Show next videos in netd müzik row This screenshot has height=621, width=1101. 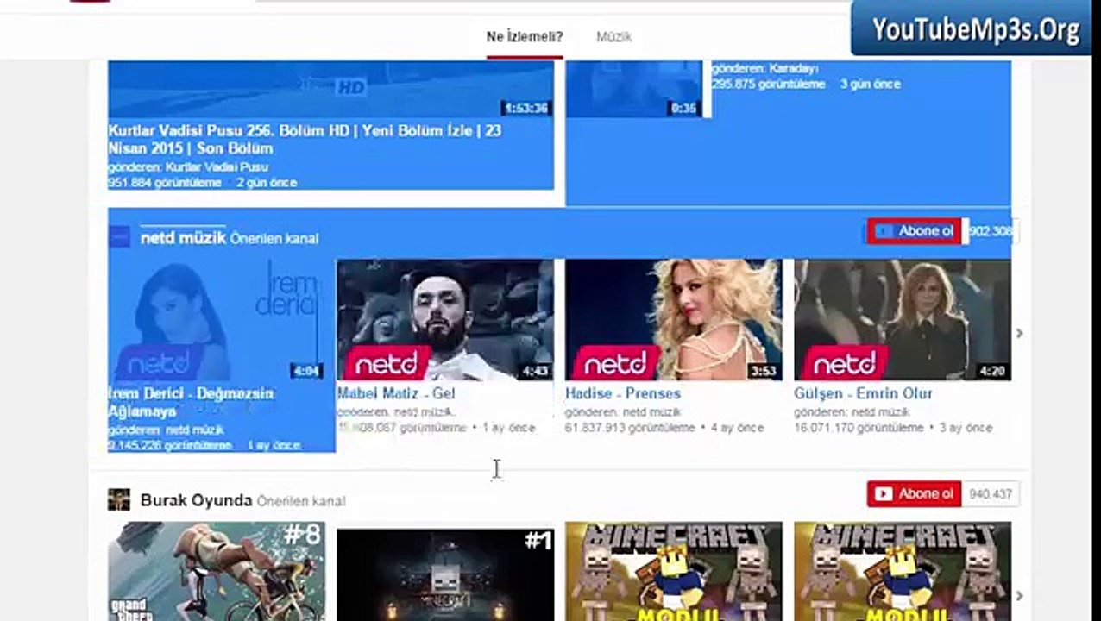pyautogui.click(x=1019, y=333)
